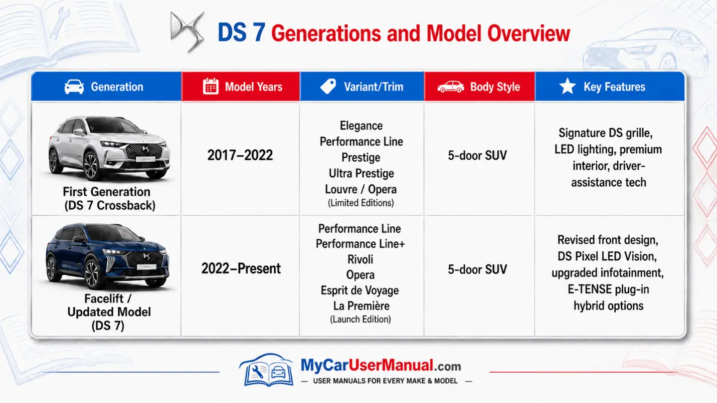Open the MyCarUserManual.com website link
717x403 pixels.
[381, 365]
